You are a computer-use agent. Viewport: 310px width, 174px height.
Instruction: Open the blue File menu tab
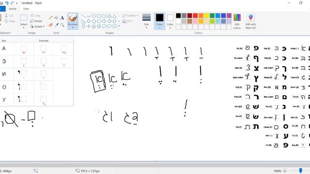coord(2,9)
